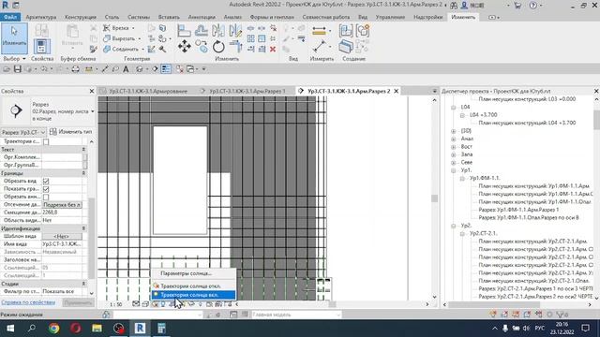This screenshot has height=337, width=600.
Task: Uncheck the Показать границы checkbox
Action: point(46,189)
